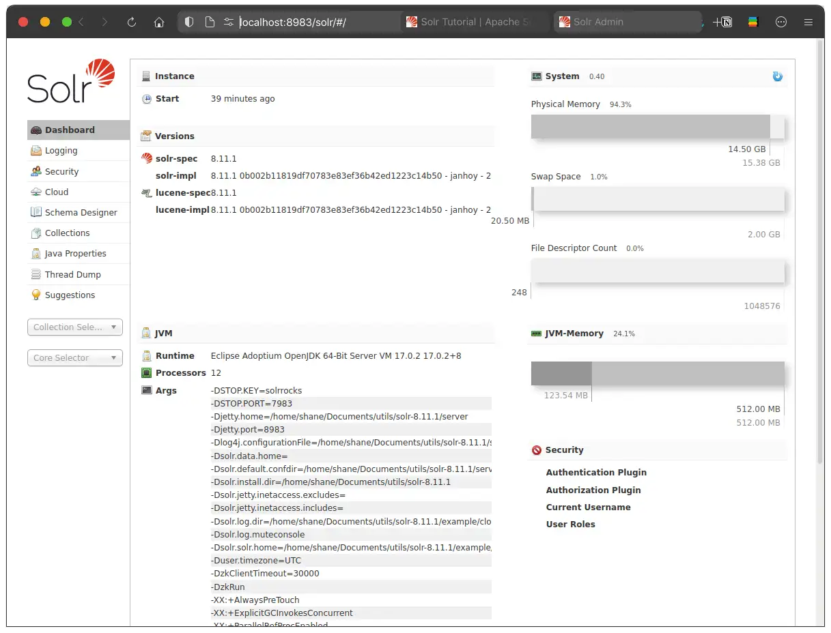Click the Instance section icon
831x633 pixels.
click(x=146, y=76)
